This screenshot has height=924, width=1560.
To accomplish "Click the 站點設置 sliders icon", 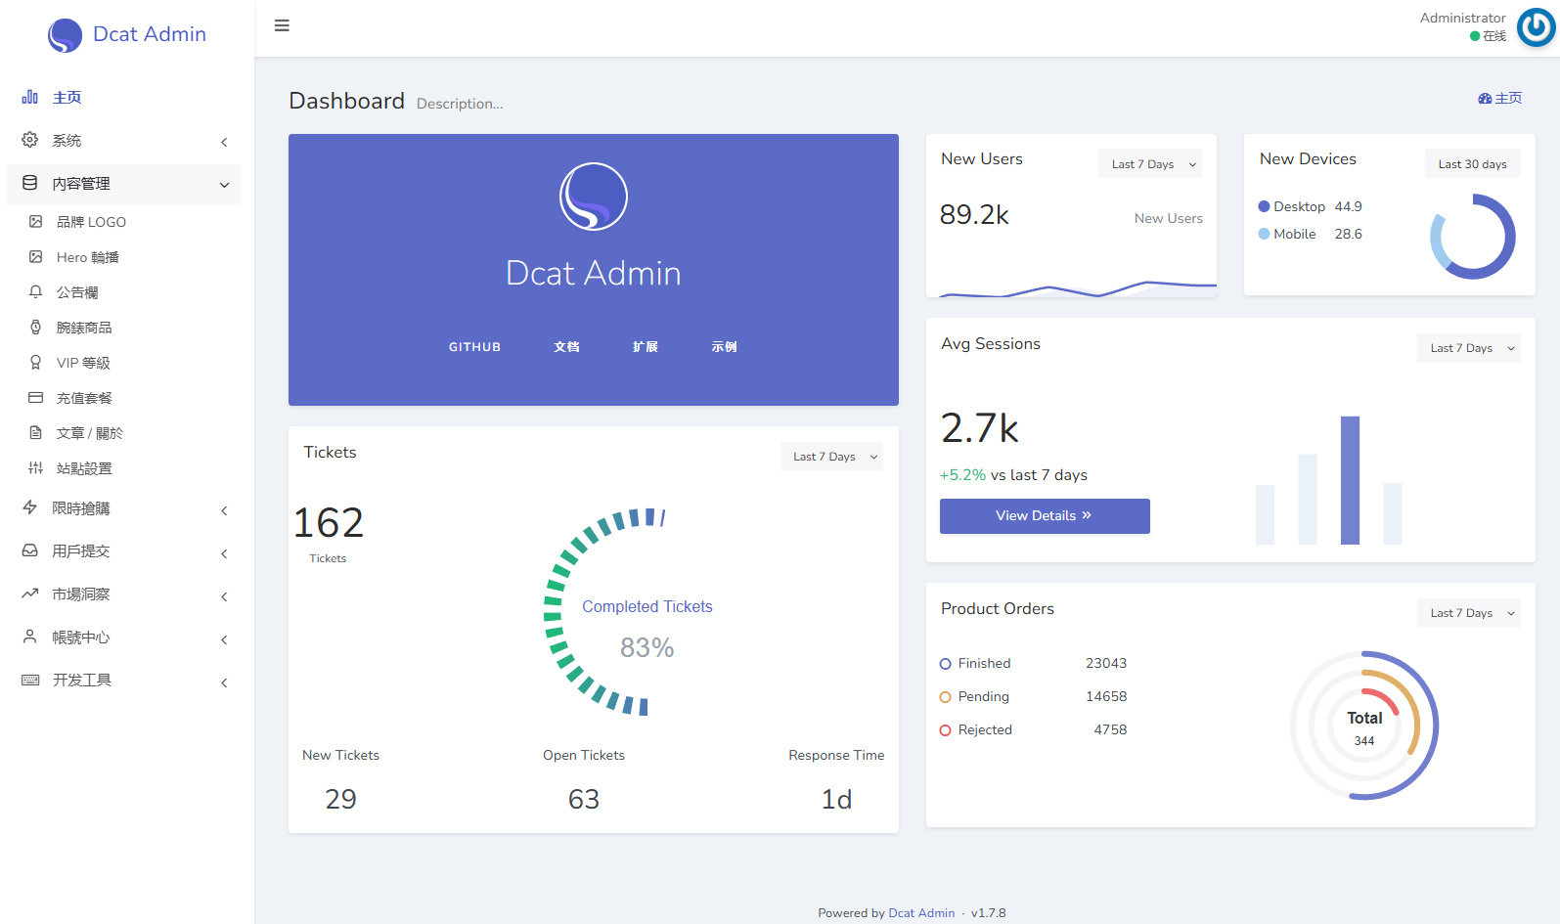I will point(36,468).
